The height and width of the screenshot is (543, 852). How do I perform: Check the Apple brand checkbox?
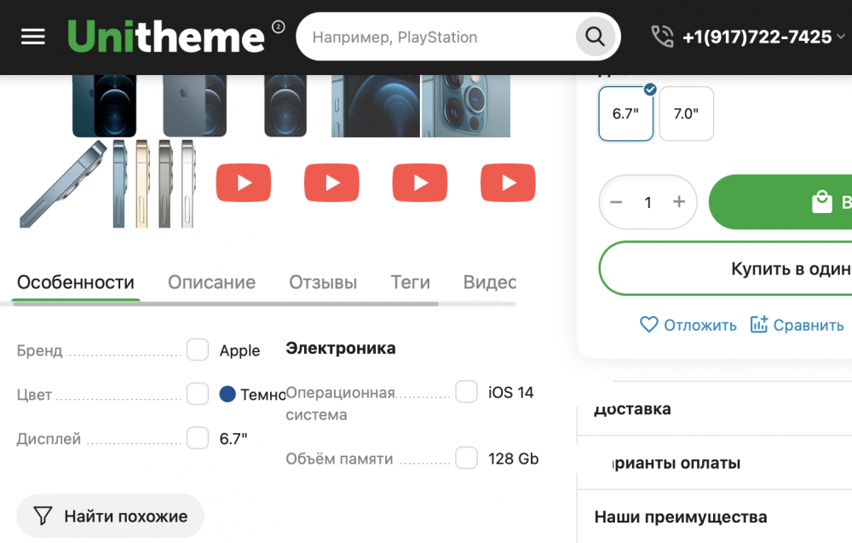198,349
